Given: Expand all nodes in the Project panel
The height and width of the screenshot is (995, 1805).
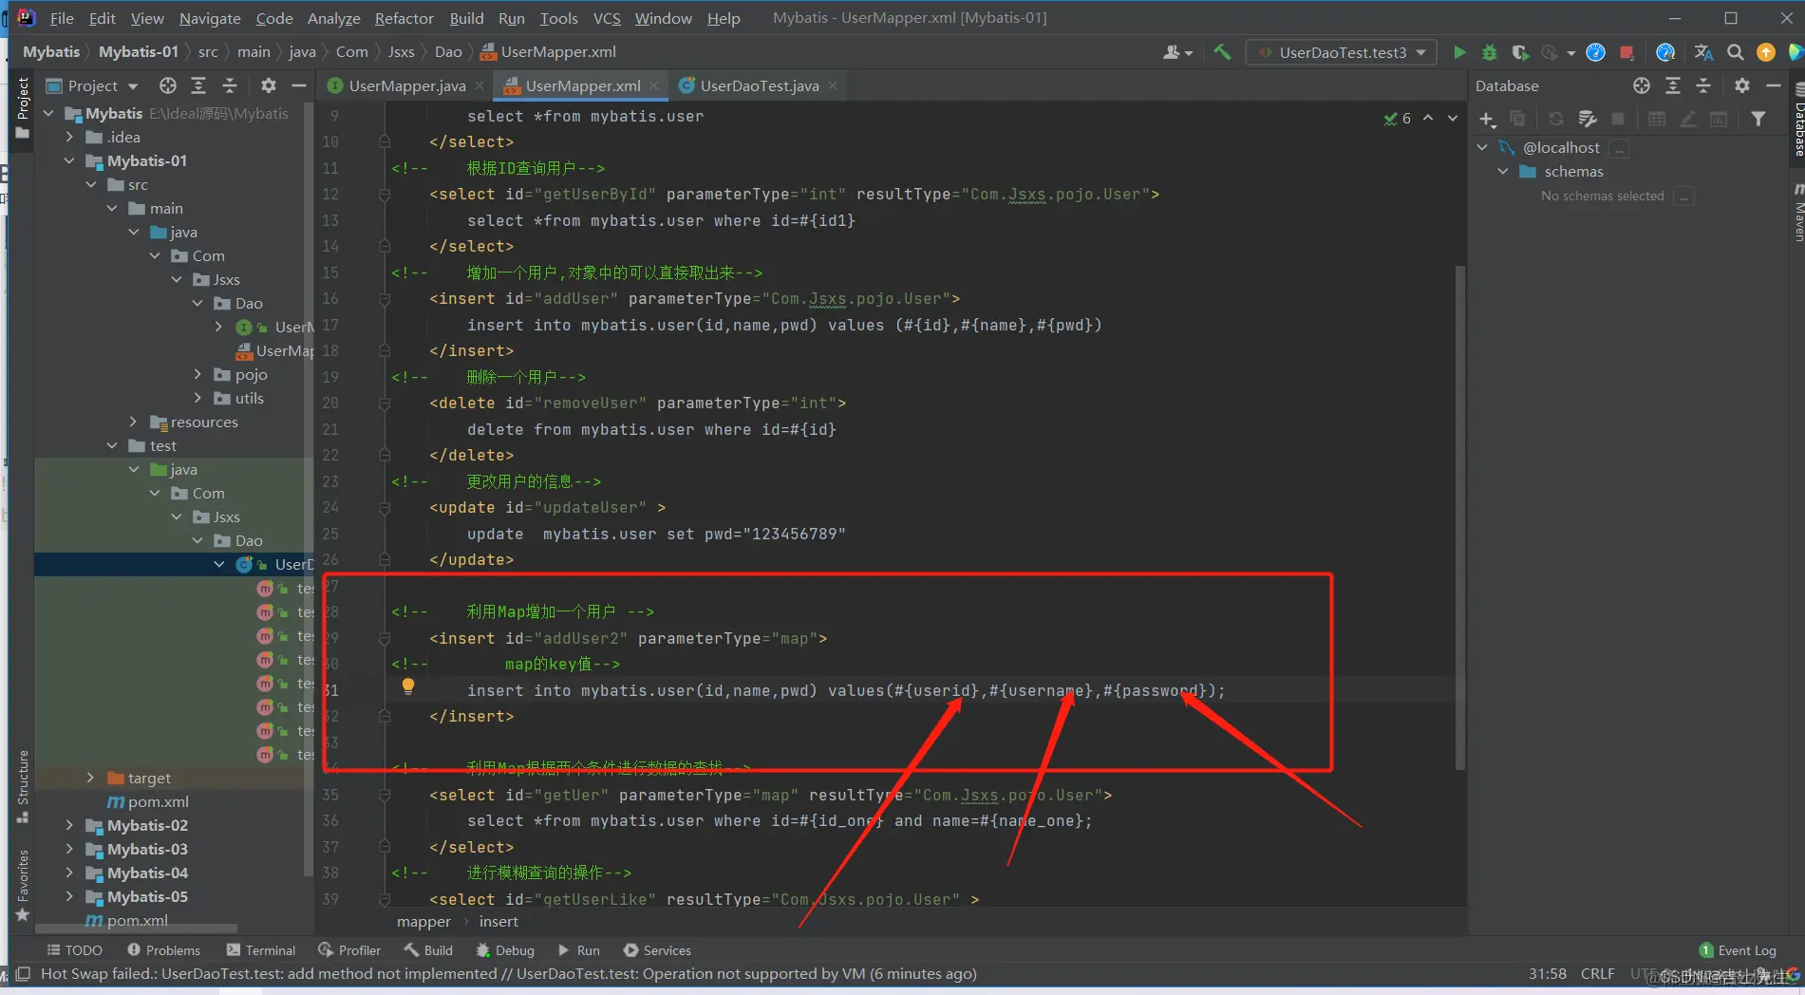Looking at the screenshot, I should [x=198, y=85].
